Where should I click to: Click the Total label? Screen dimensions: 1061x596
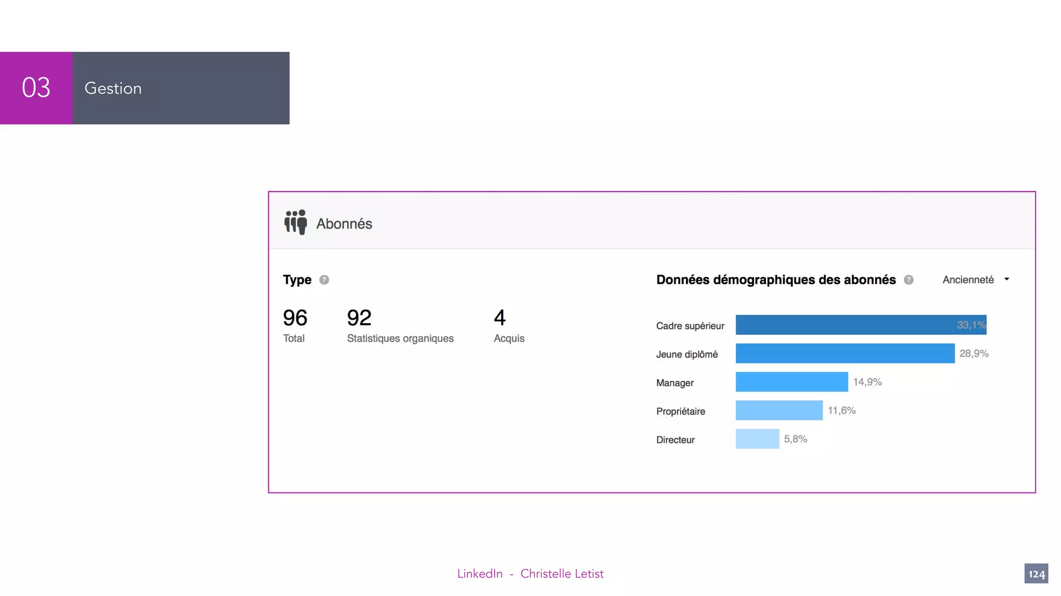(x=294, y=338)
